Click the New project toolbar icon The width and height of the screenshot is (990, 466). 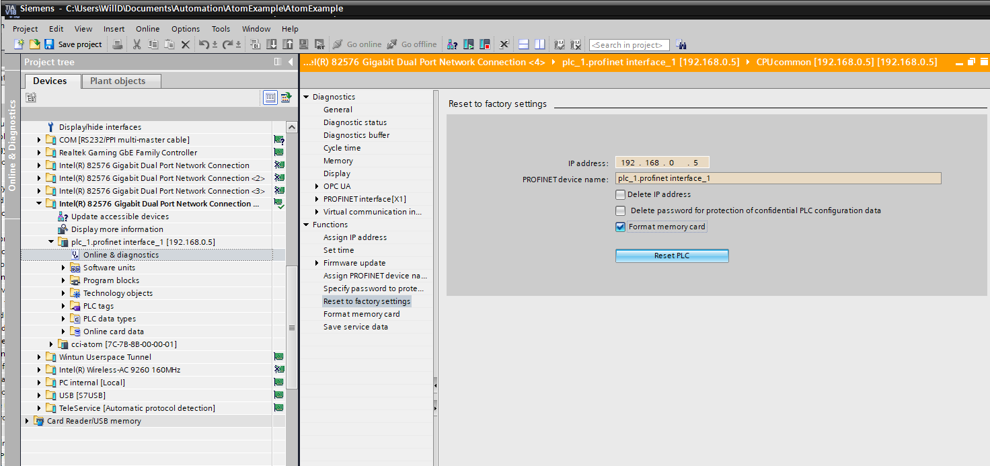19,44
